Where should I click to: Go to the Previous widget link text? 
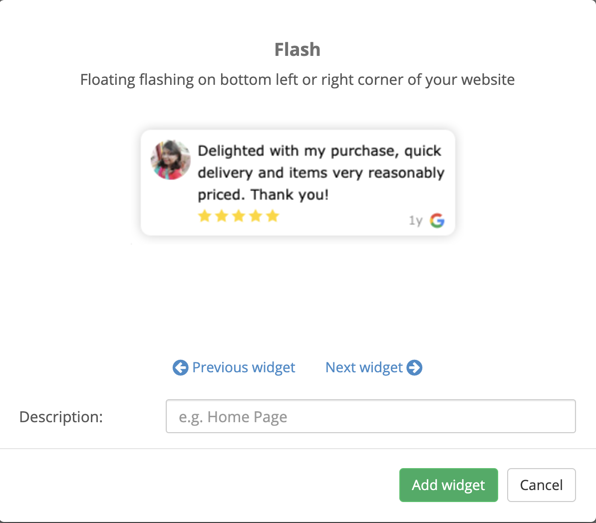(x=244, y=367)
